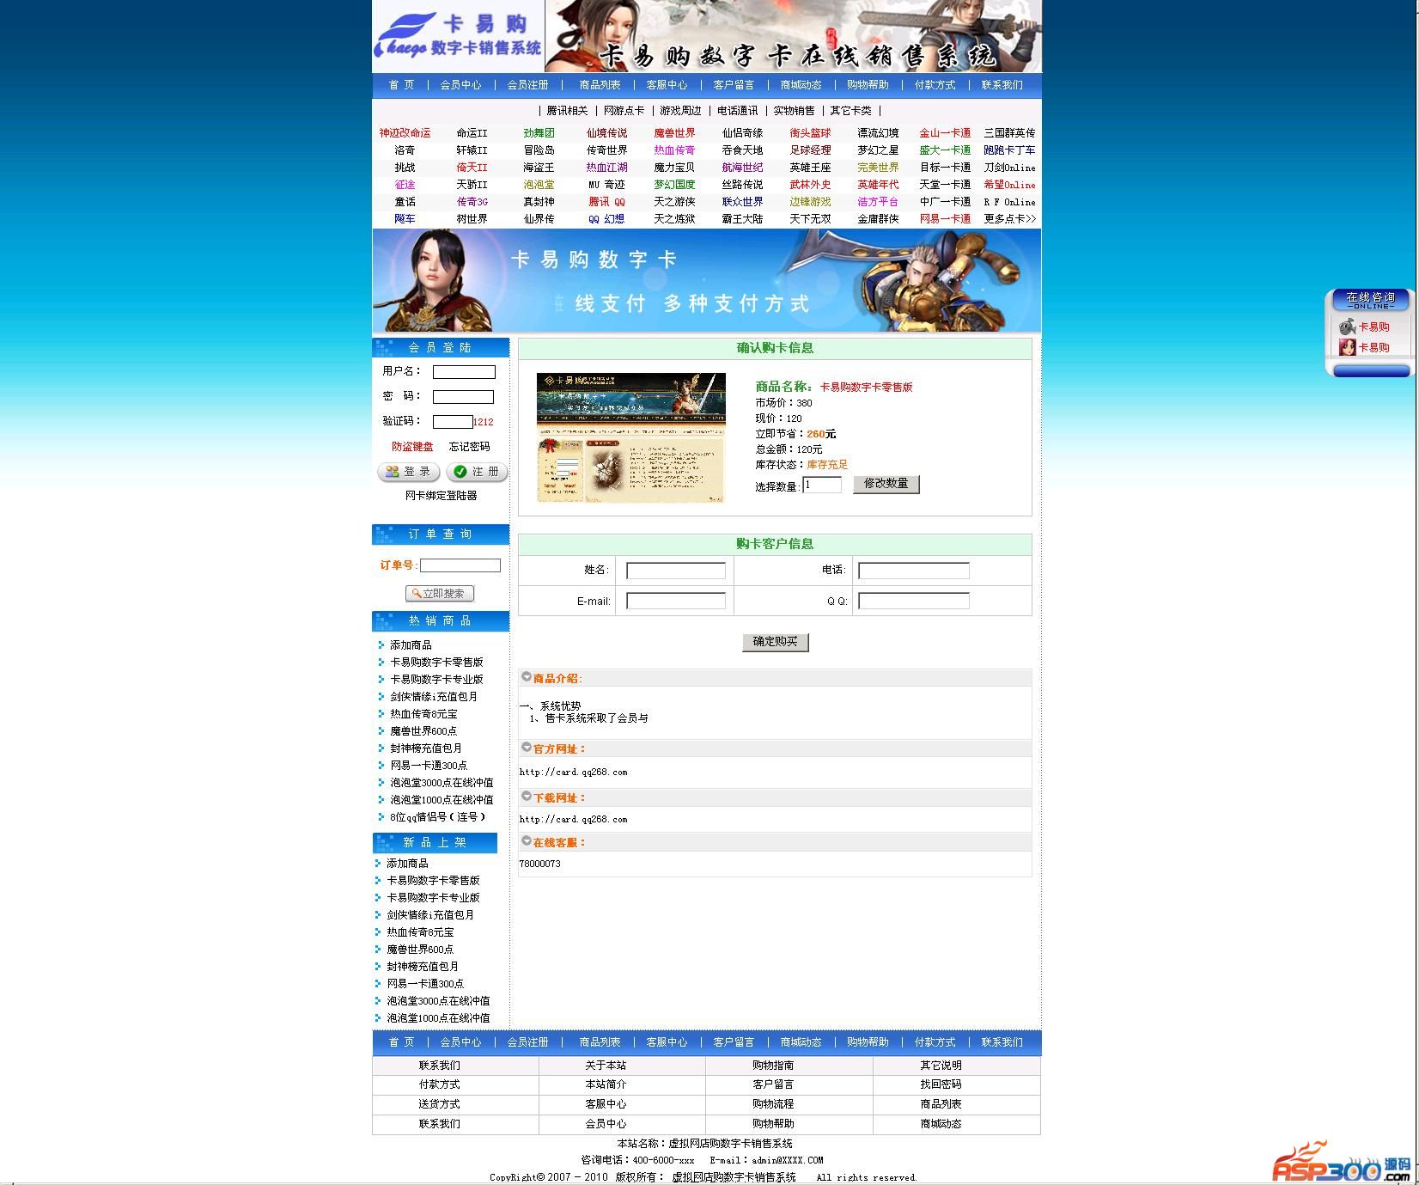Open 购物流程 in the footer table
The image size is (1419, 1185).
(x=773, y=1104)
